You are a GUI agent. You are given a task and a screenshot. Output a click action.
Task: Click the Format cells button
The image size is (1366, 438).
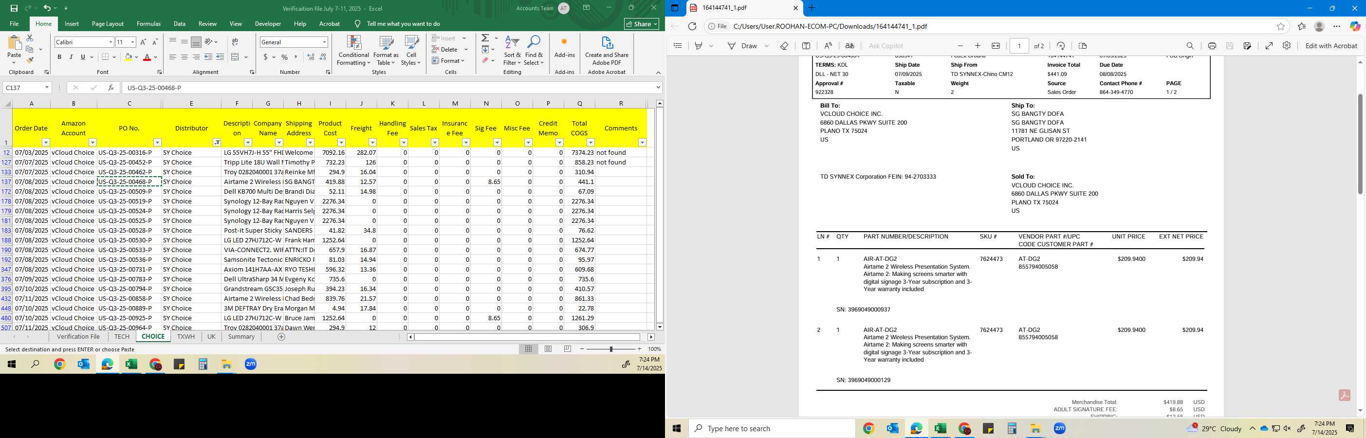[x=449, y=60]
